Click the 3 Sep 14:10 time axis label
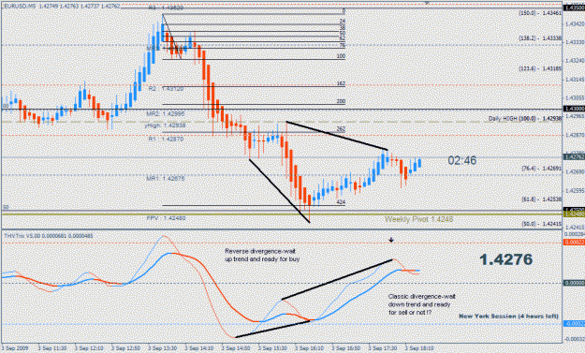The width and height of the screenshot is (585, 353). [x=198, y=348]
